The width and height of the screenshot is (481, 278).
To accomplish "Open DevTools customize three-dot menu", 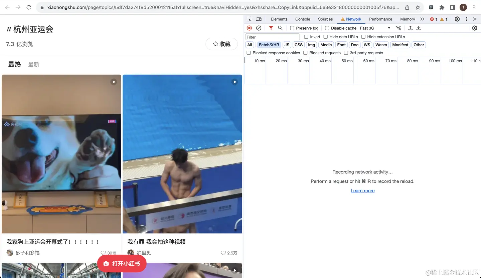I will [x=467, y=19].
